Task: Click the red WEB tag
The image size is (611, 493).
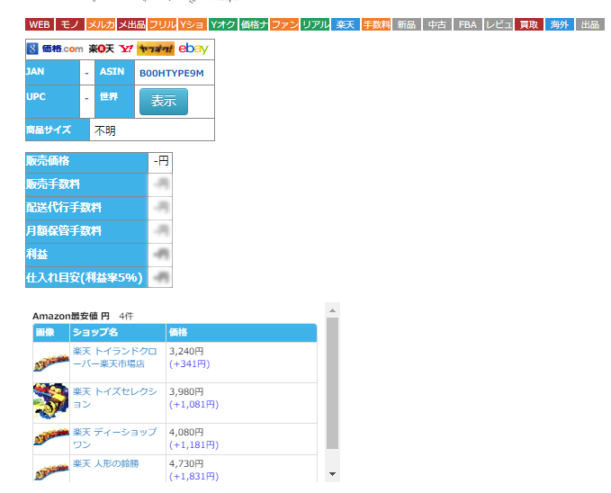Action: 40,24
